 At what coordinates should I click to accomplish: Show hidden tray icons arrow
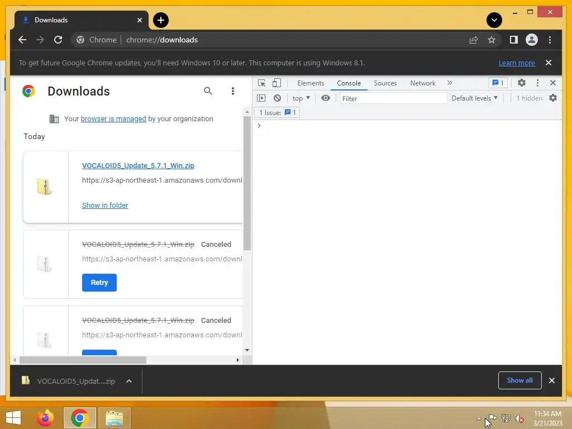pos(479,418)
